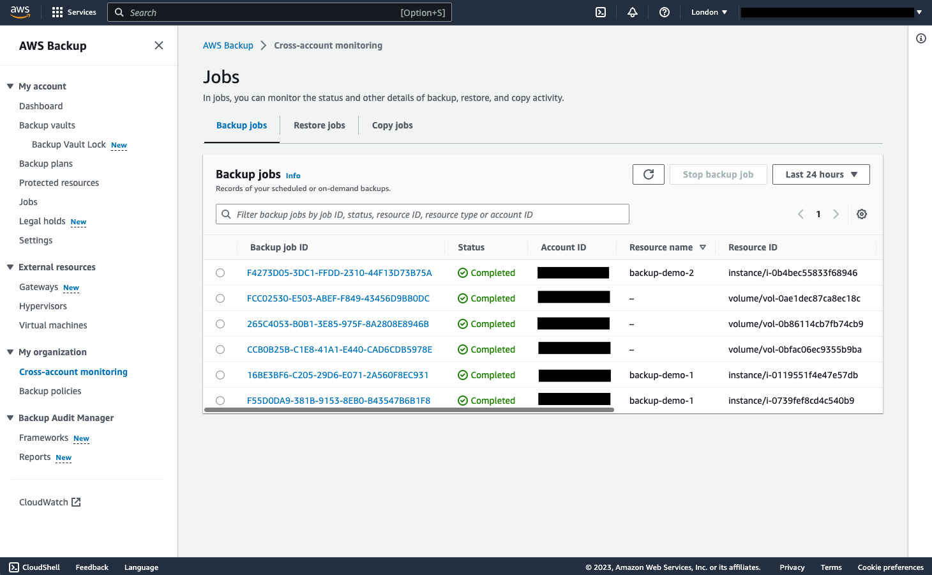Open Reports in the sidebar
932x575 pixels.
click(x=34, y=457)
